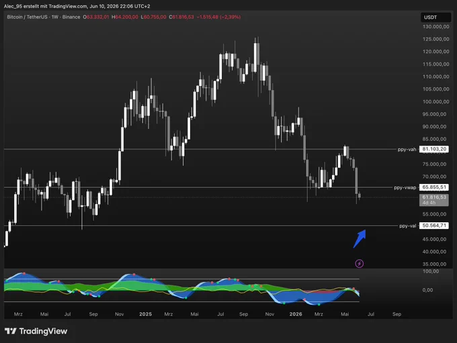Click the 100.000,00 price scale value
The image size is (457, 343).
click(x=435, y=101)
